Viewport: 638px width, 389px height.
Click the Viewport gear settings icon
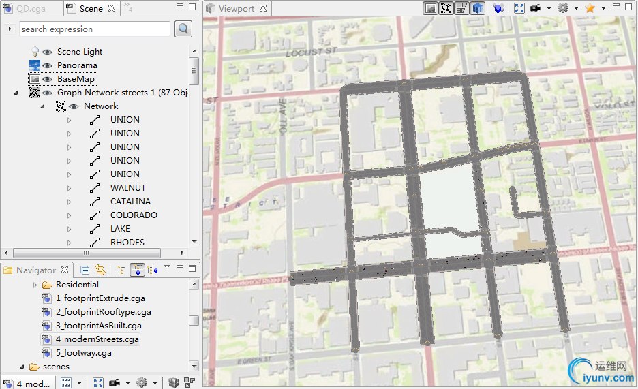coord(563,8)
